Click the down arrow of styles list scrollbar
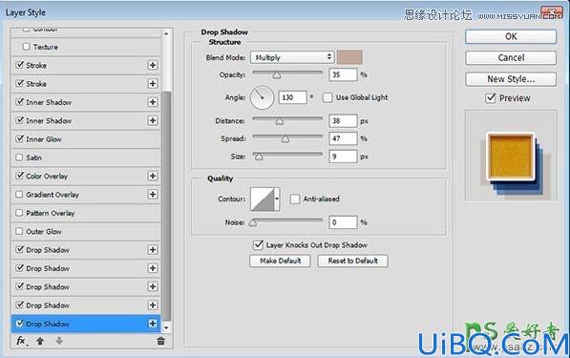570x358 pixels. point(166,327)
